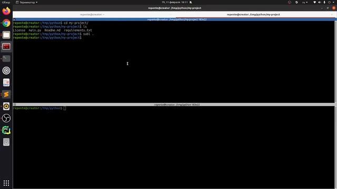Click the power icon in top bar
The height and width of the screenshot is (189, 337).
[x=329, y=2]
